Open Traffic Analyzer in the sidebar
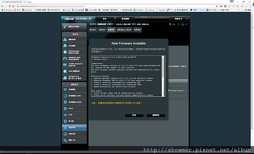Image resolution: width=254 pixels, height=154 pixels. 74,65
